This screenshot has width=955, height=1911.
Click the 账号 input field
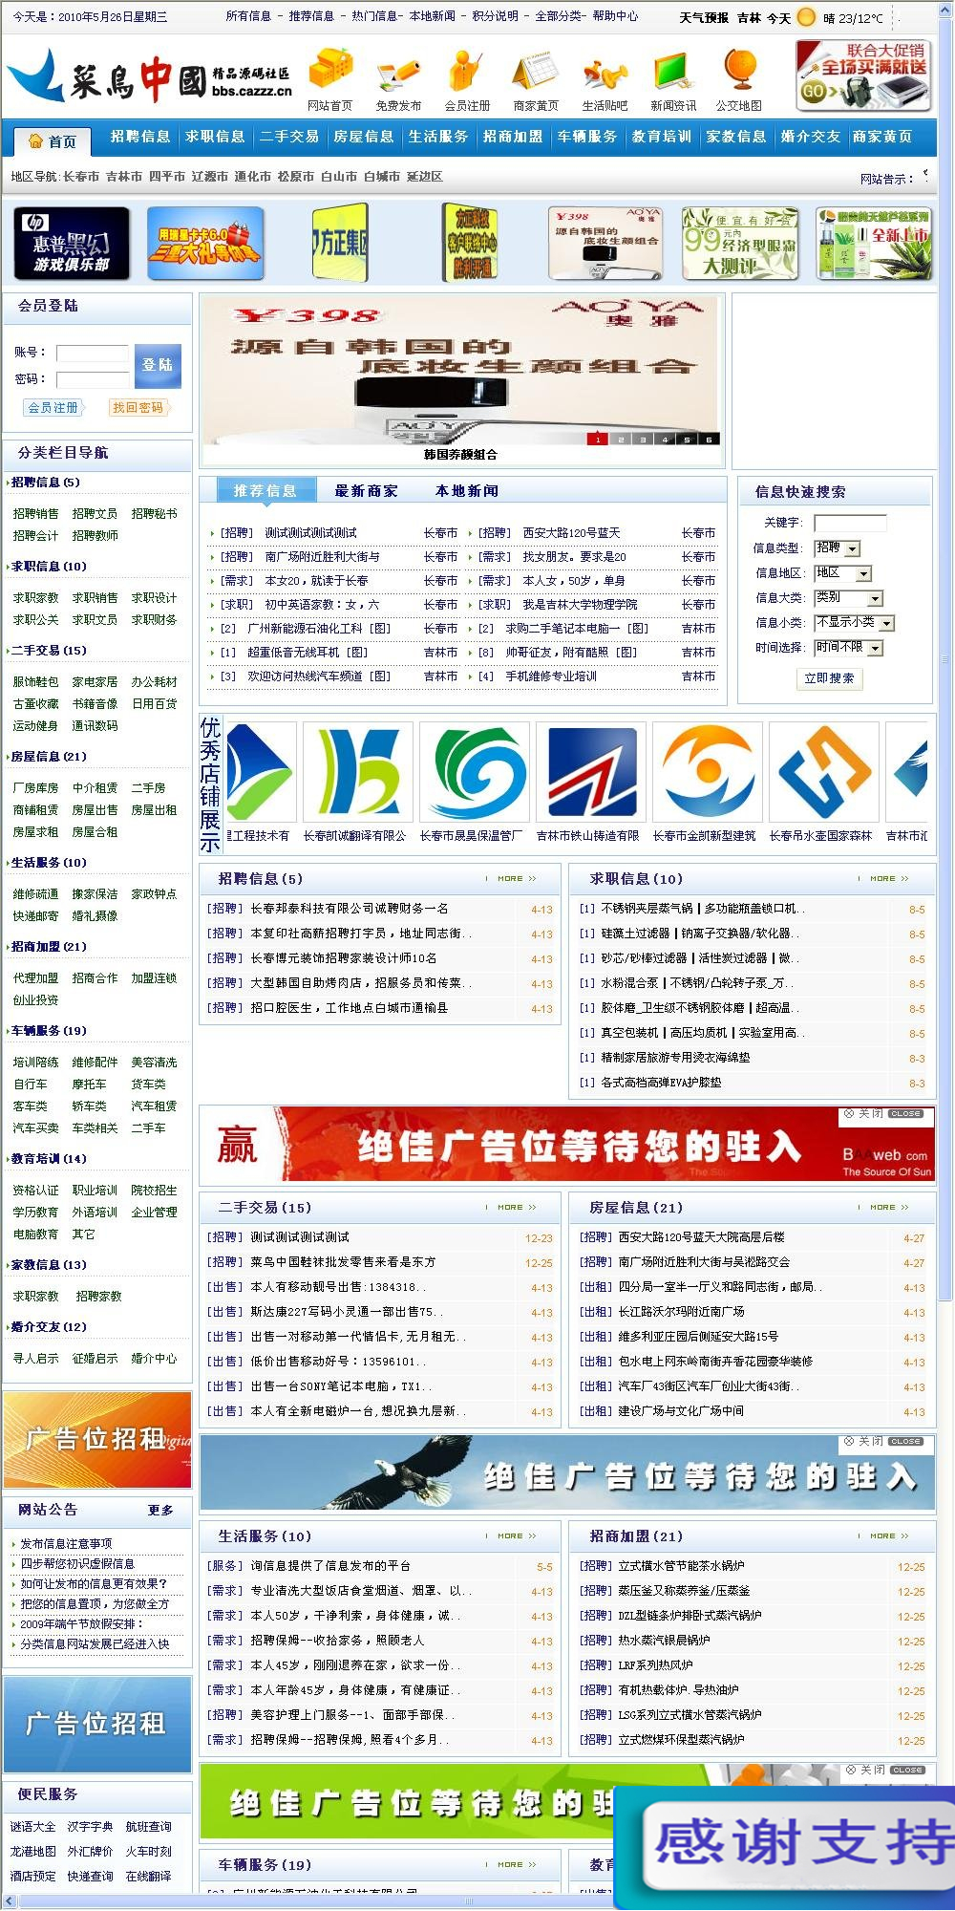tap(92, 353)
